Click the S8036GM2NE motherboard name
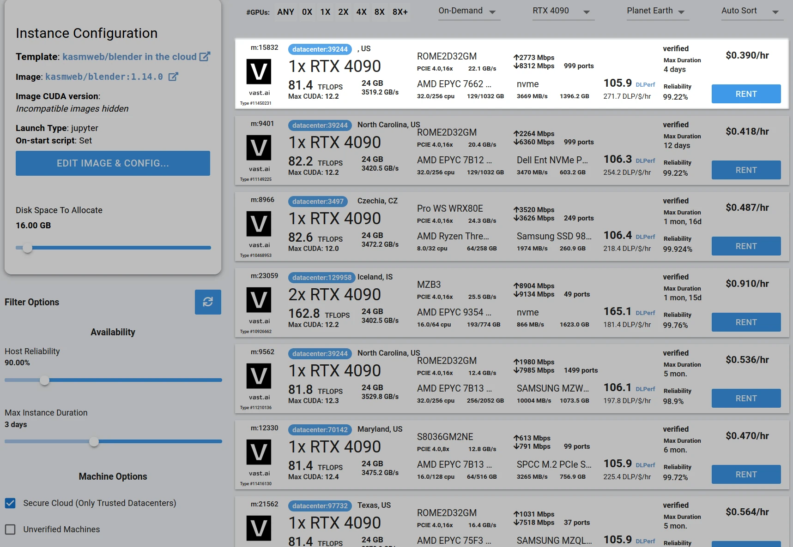Viewport: 793px width, 547px height. [445, 437]
